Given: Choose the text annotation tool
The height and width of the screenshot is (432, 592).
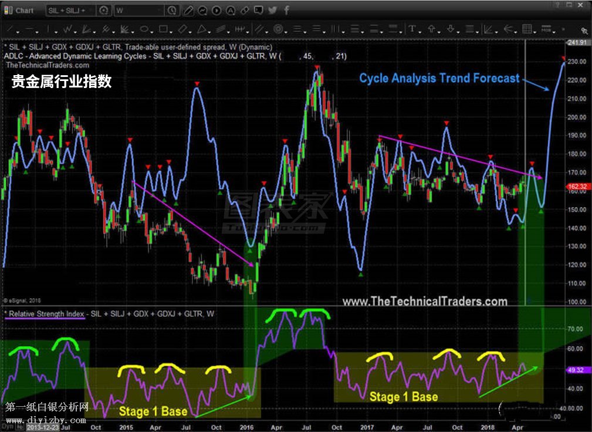Looking at the screenshot, I should click(413, 29).
